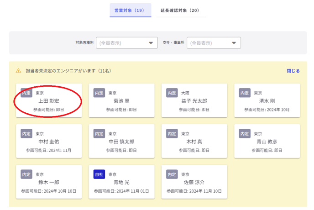Screen dimensions: 314x210
Task: Click the blue 自社 badge on 青地 光
Action: point(99,174)
